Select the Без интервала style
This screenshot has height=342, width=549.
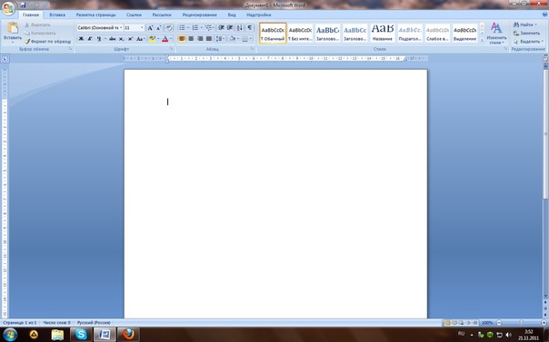pyautogui.click(x=300, y=34)
